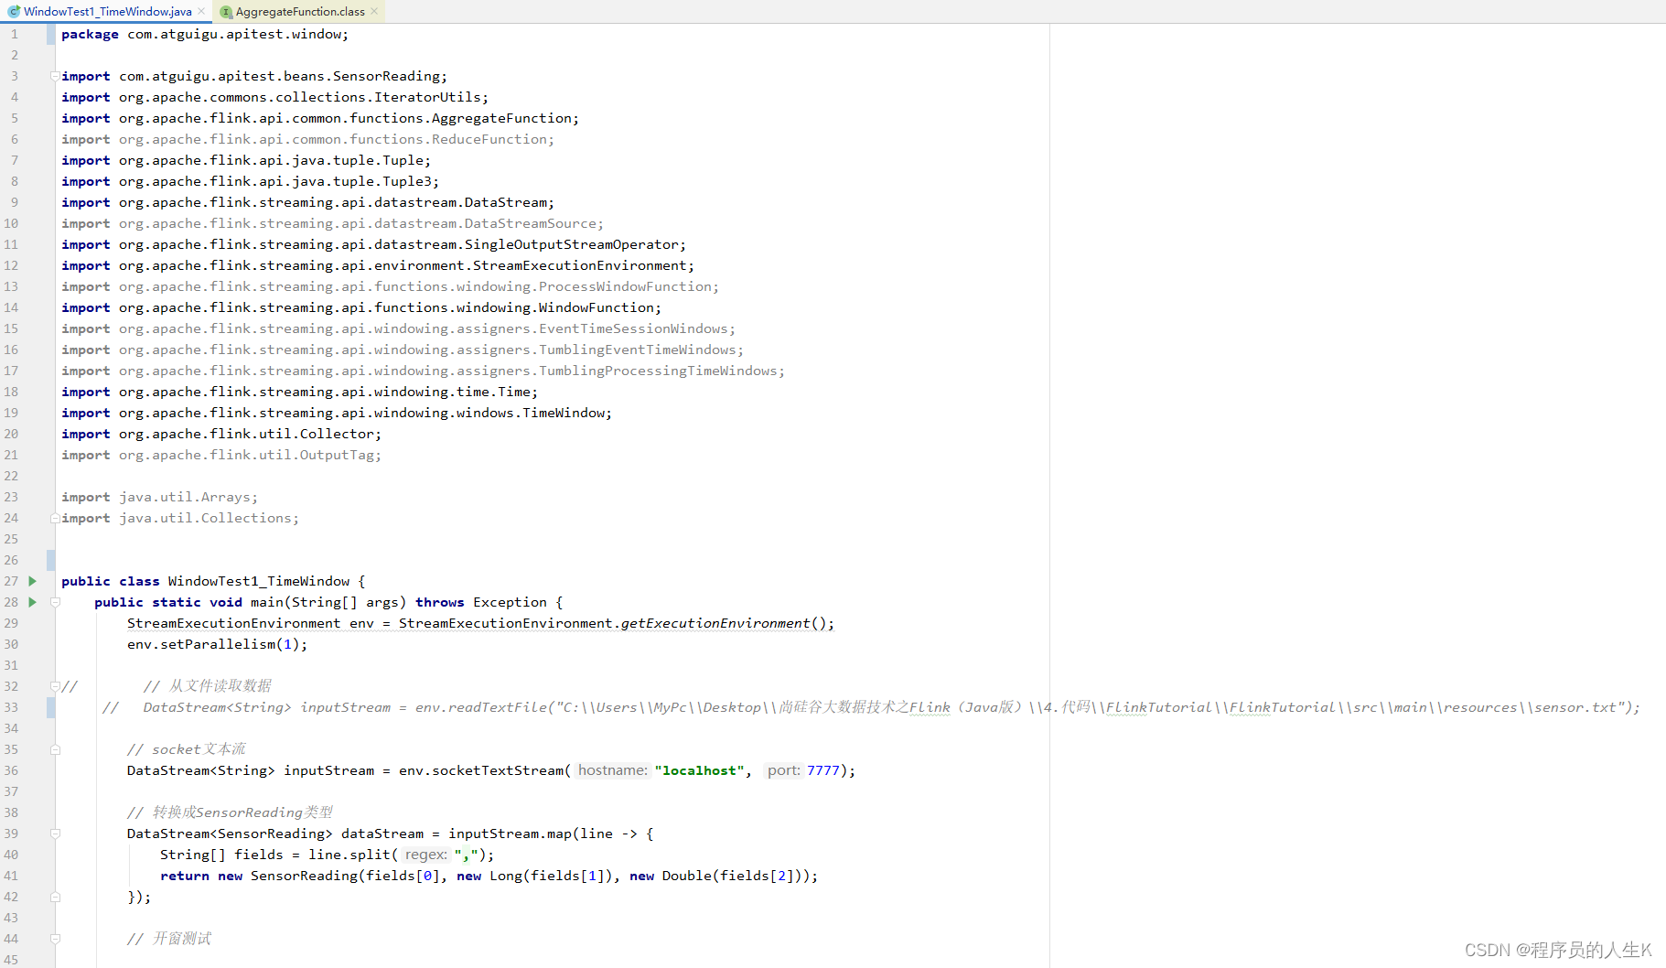Toggle the fold marker at line 44 comment
This screenshot has width=1666, height=968.
click(x=55, y=939)
